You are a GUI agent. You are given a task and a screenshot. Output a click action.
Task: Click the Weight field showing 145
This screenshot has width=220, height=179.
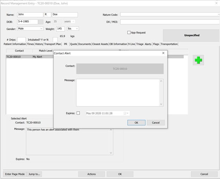(x=61, y=29)
